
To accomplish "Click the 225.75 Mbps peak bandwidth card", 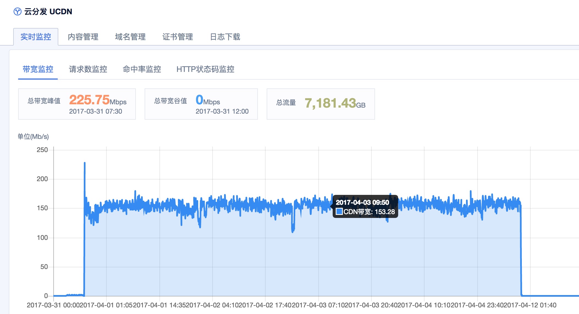I will tap(77, 104).
